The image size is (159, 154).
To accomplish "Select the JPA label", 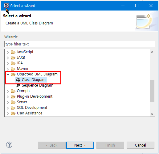I will coord(20,63).
